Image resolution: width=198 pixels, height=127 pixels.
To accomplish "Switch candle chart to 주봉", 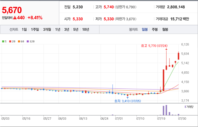I will point(155,30).
